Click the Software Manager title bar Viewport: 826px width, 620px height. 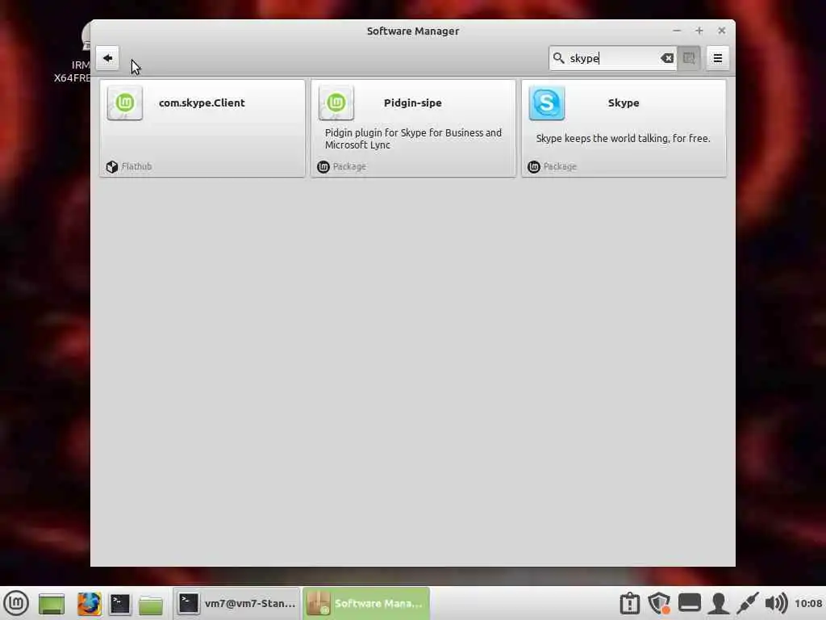412,31
